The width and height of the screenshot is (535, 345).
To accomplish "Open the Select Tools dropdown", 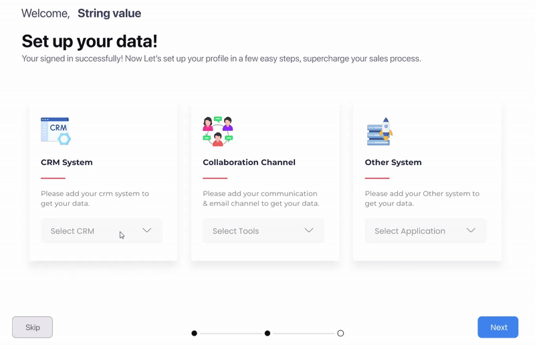I will [x=263, y=231].
